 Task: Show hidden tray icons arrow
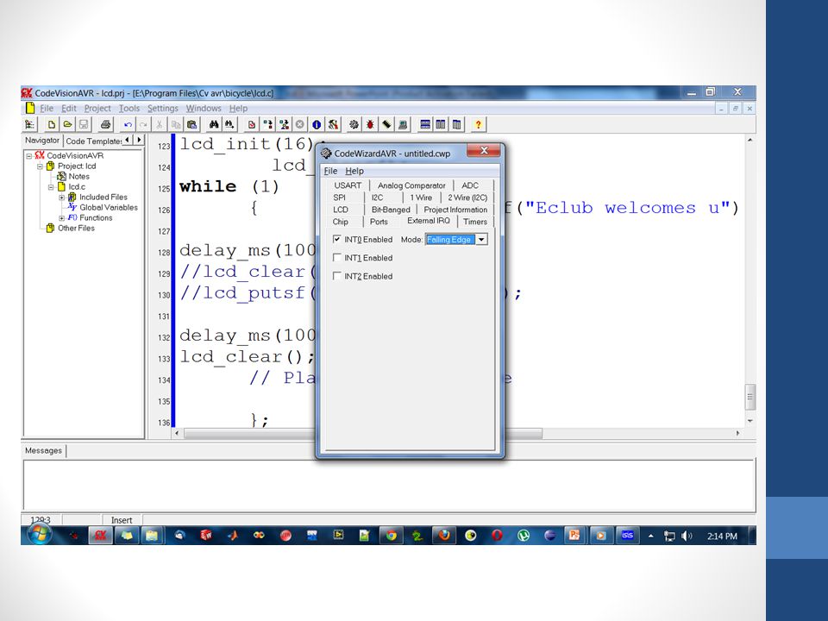tap(651, 536)
